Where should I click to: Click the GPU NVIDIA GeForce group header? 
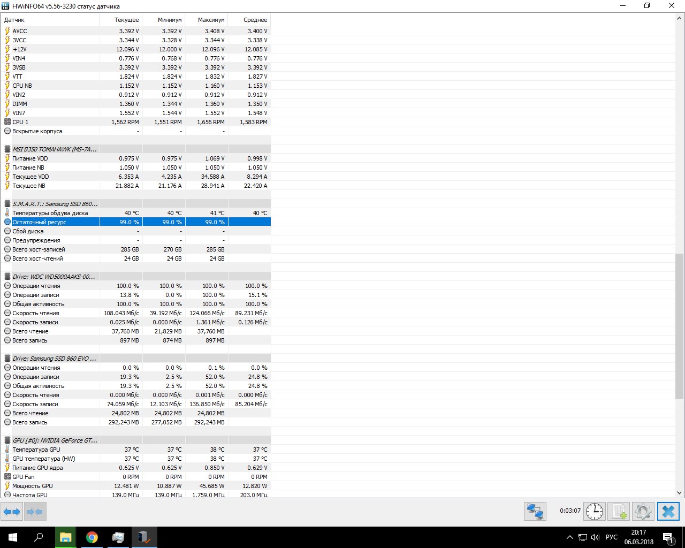(x=55, y=440)
